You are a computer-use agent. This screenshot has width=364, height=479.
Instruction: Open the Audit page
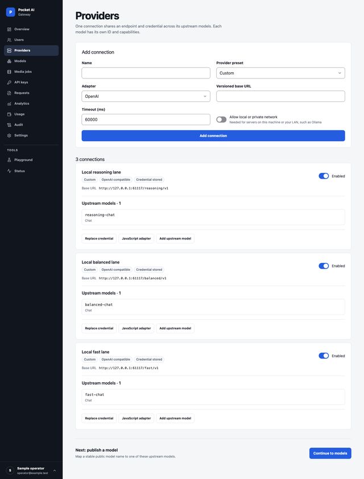(x=31, y=125)
